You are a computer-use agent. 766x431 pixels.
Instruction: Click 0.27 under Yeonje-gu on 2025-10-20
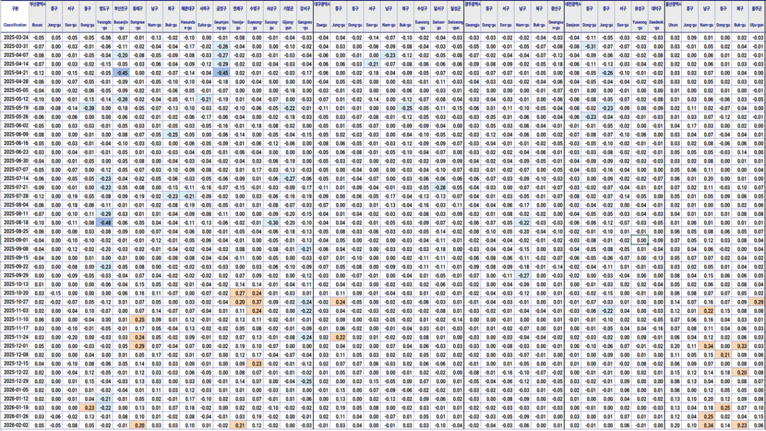tap(238, 293)
